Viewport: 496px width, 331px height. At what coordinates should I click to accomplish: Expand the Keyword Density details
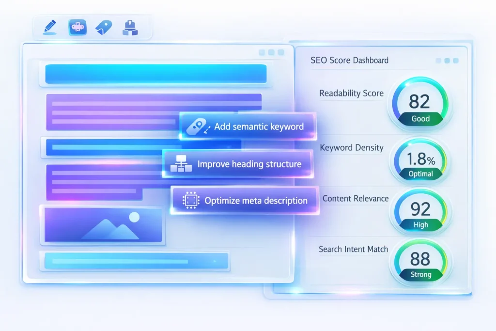pyautogui.click(x=351, y=148)
